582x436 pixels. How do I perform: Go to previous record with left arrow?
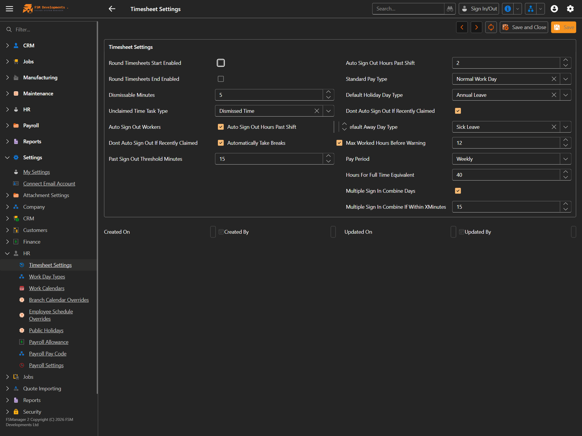pos(462,27)
